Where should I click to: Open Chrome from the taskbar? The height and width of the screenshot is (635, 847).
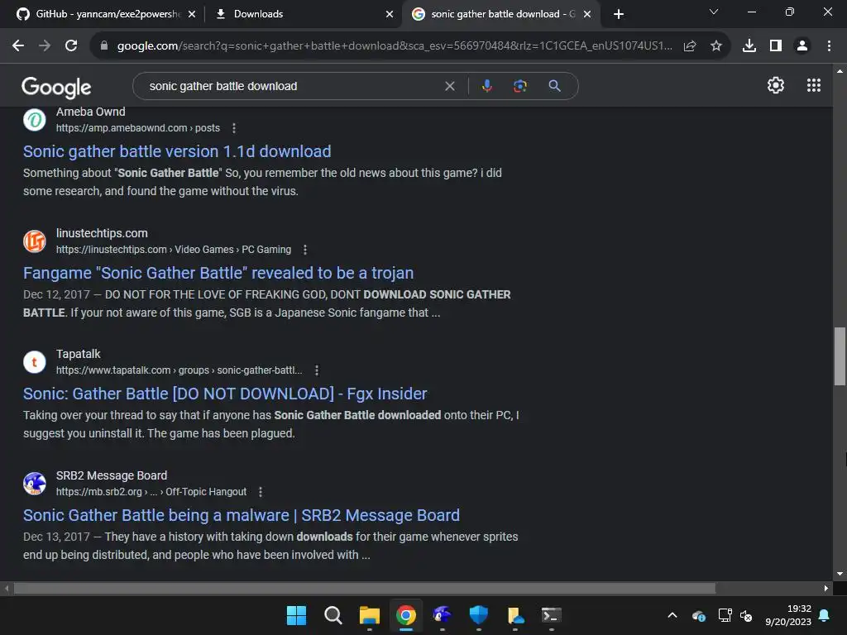405,615
